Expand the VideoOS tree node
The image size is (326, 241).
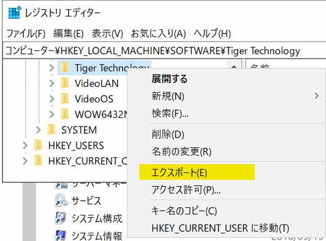pos(52,99)
